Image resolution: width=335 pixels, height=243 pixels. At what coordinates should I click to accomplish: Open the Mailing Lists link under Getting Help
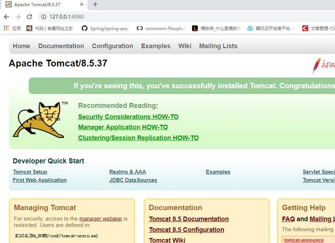point(322,219)
